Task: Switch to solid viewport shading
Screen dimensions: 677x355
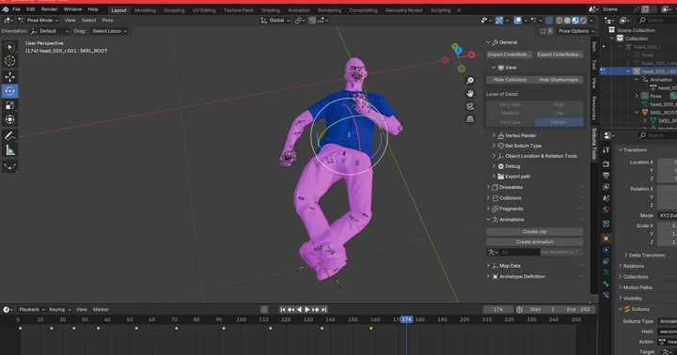Action: pos(567,21)
